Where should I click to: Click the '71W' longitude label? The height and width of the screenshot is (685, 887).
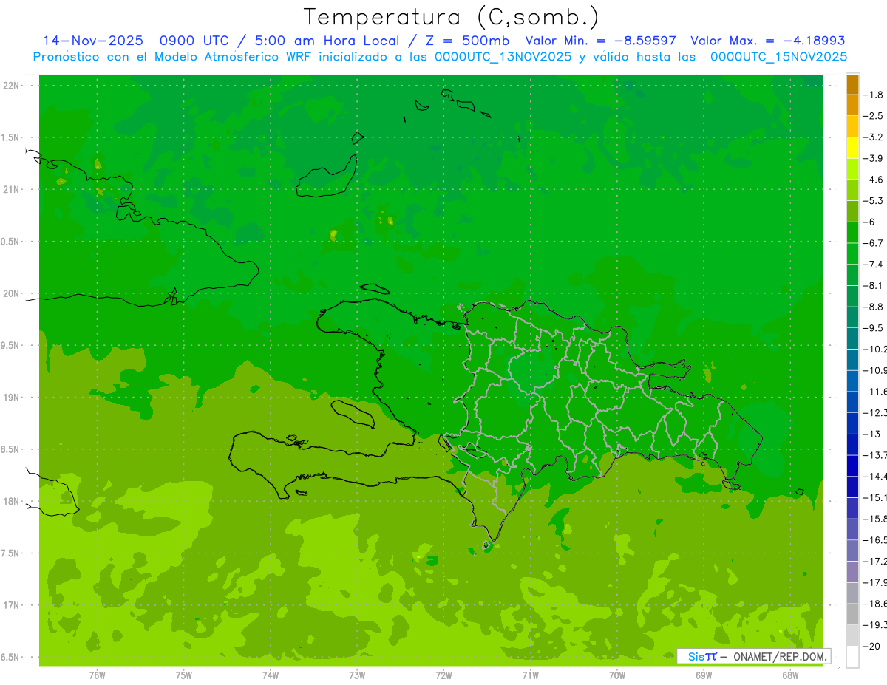(x=530, y=675)
